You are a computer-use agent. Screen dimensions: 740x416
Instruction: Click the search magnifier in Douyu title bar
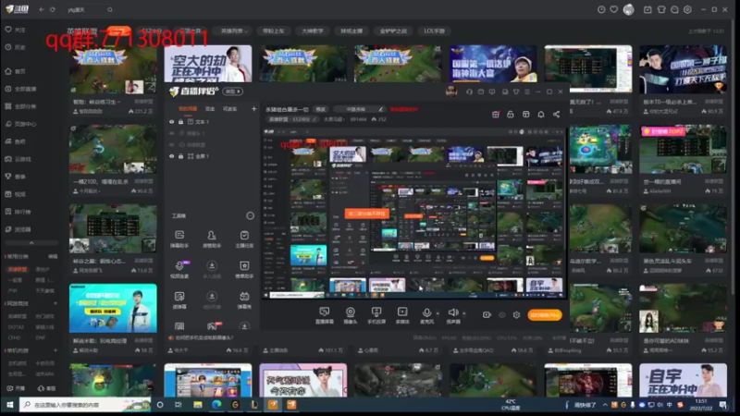(x=109, y=9)
